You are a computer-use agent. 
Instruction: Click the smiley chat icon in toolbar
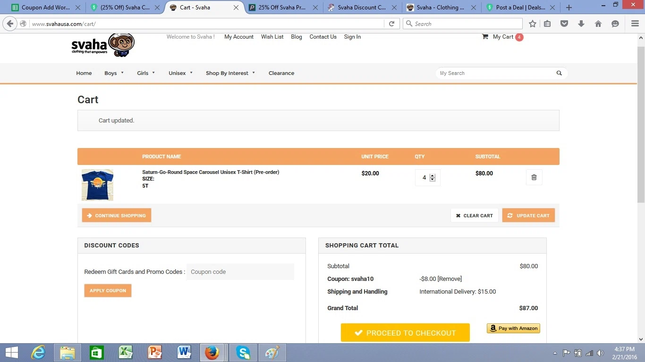[615, 24]
